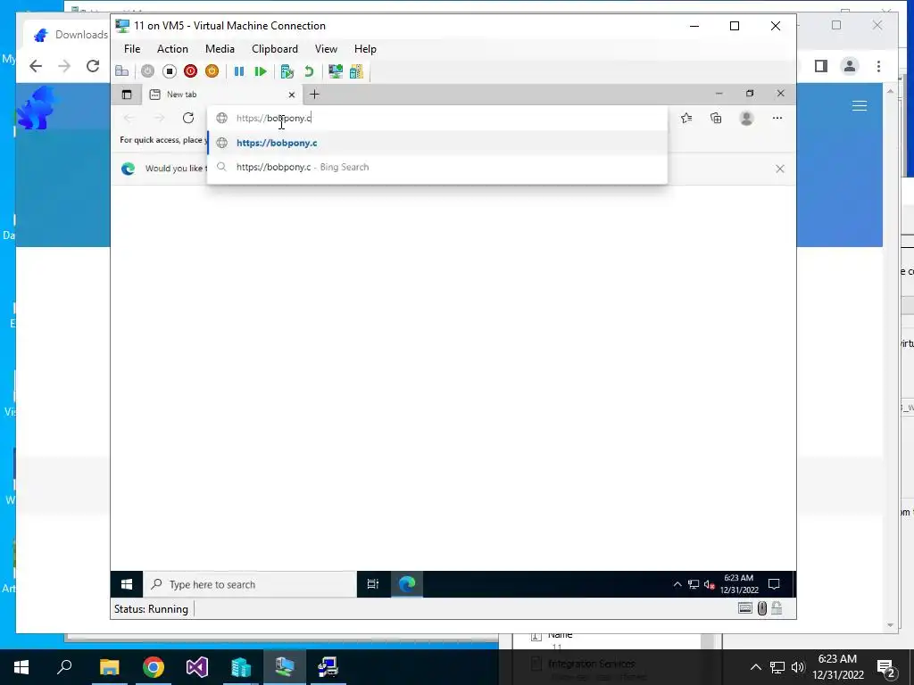Click Edge icon in VM taskbar

click(407, 584)
